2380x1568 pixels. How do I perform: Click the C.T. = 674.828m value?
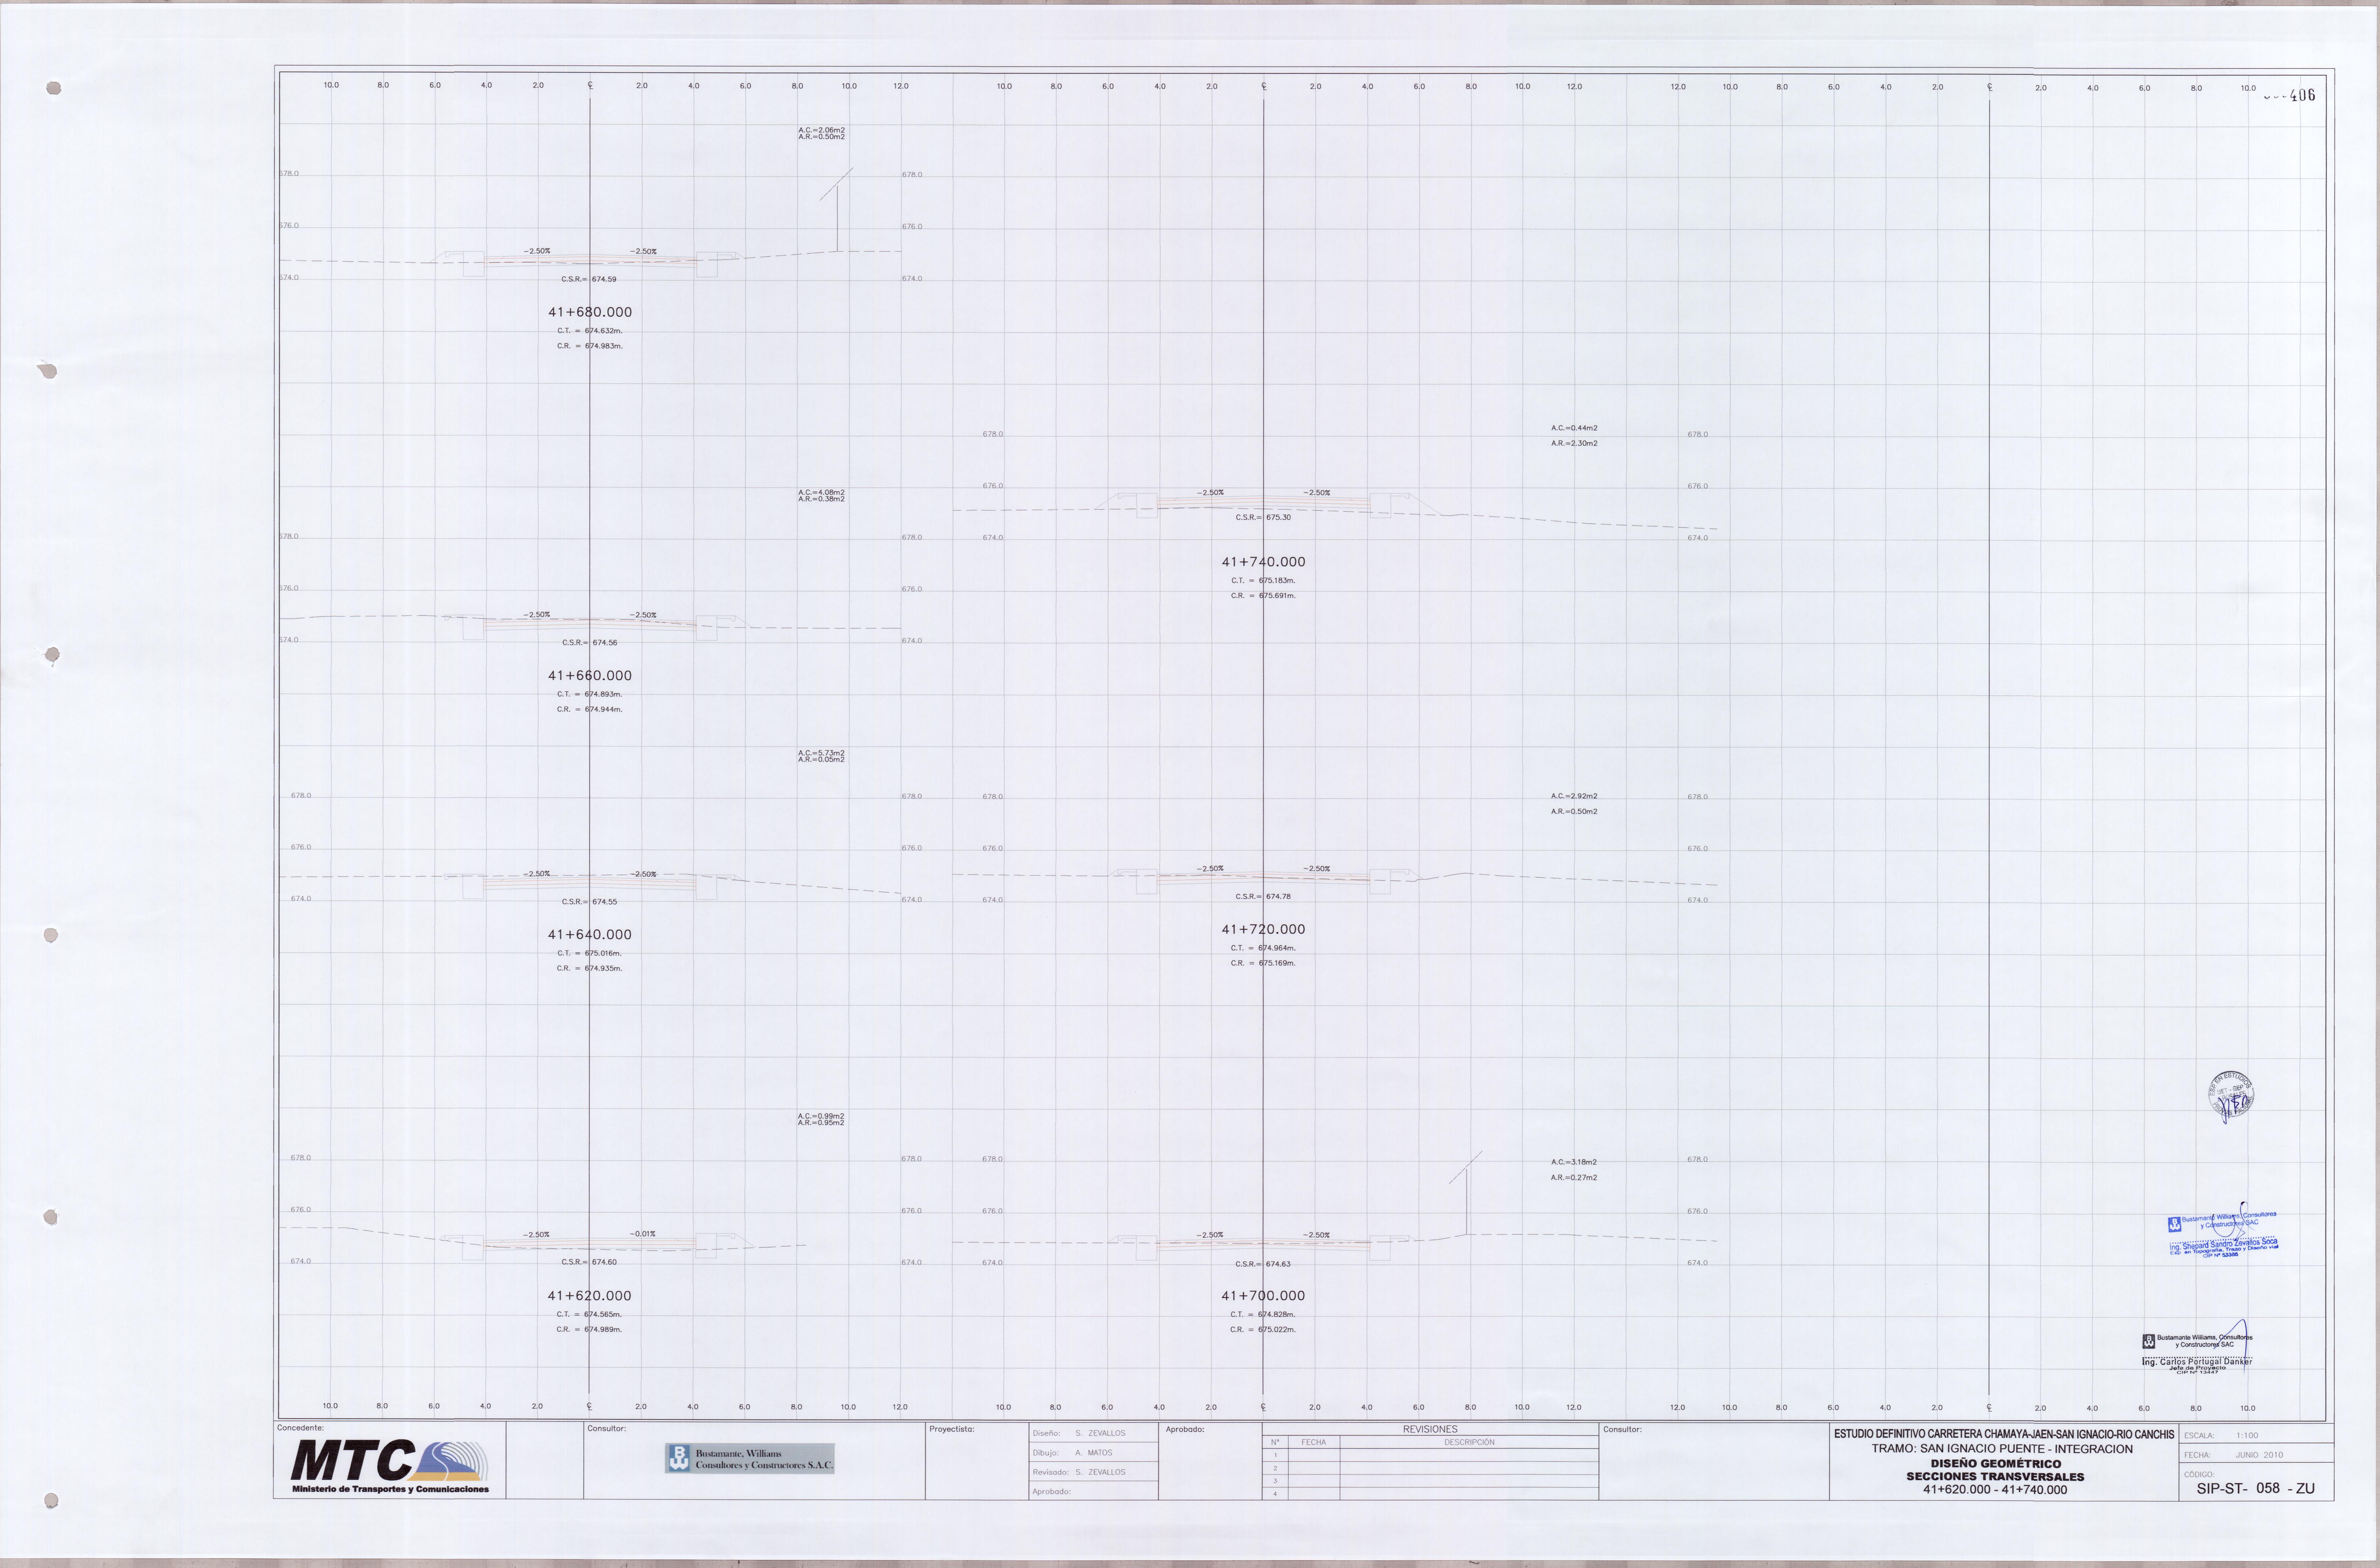coord(1263,1315)
